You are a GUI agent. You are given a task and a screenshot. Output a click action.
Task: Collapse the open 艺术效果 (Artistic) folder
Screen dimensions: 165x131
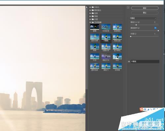tap(90, 22)
